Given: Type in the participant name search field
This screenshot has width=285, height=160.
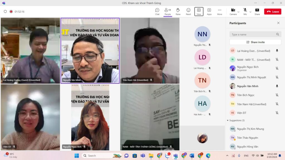Looking at the screenshot, I should pos(253,34).
